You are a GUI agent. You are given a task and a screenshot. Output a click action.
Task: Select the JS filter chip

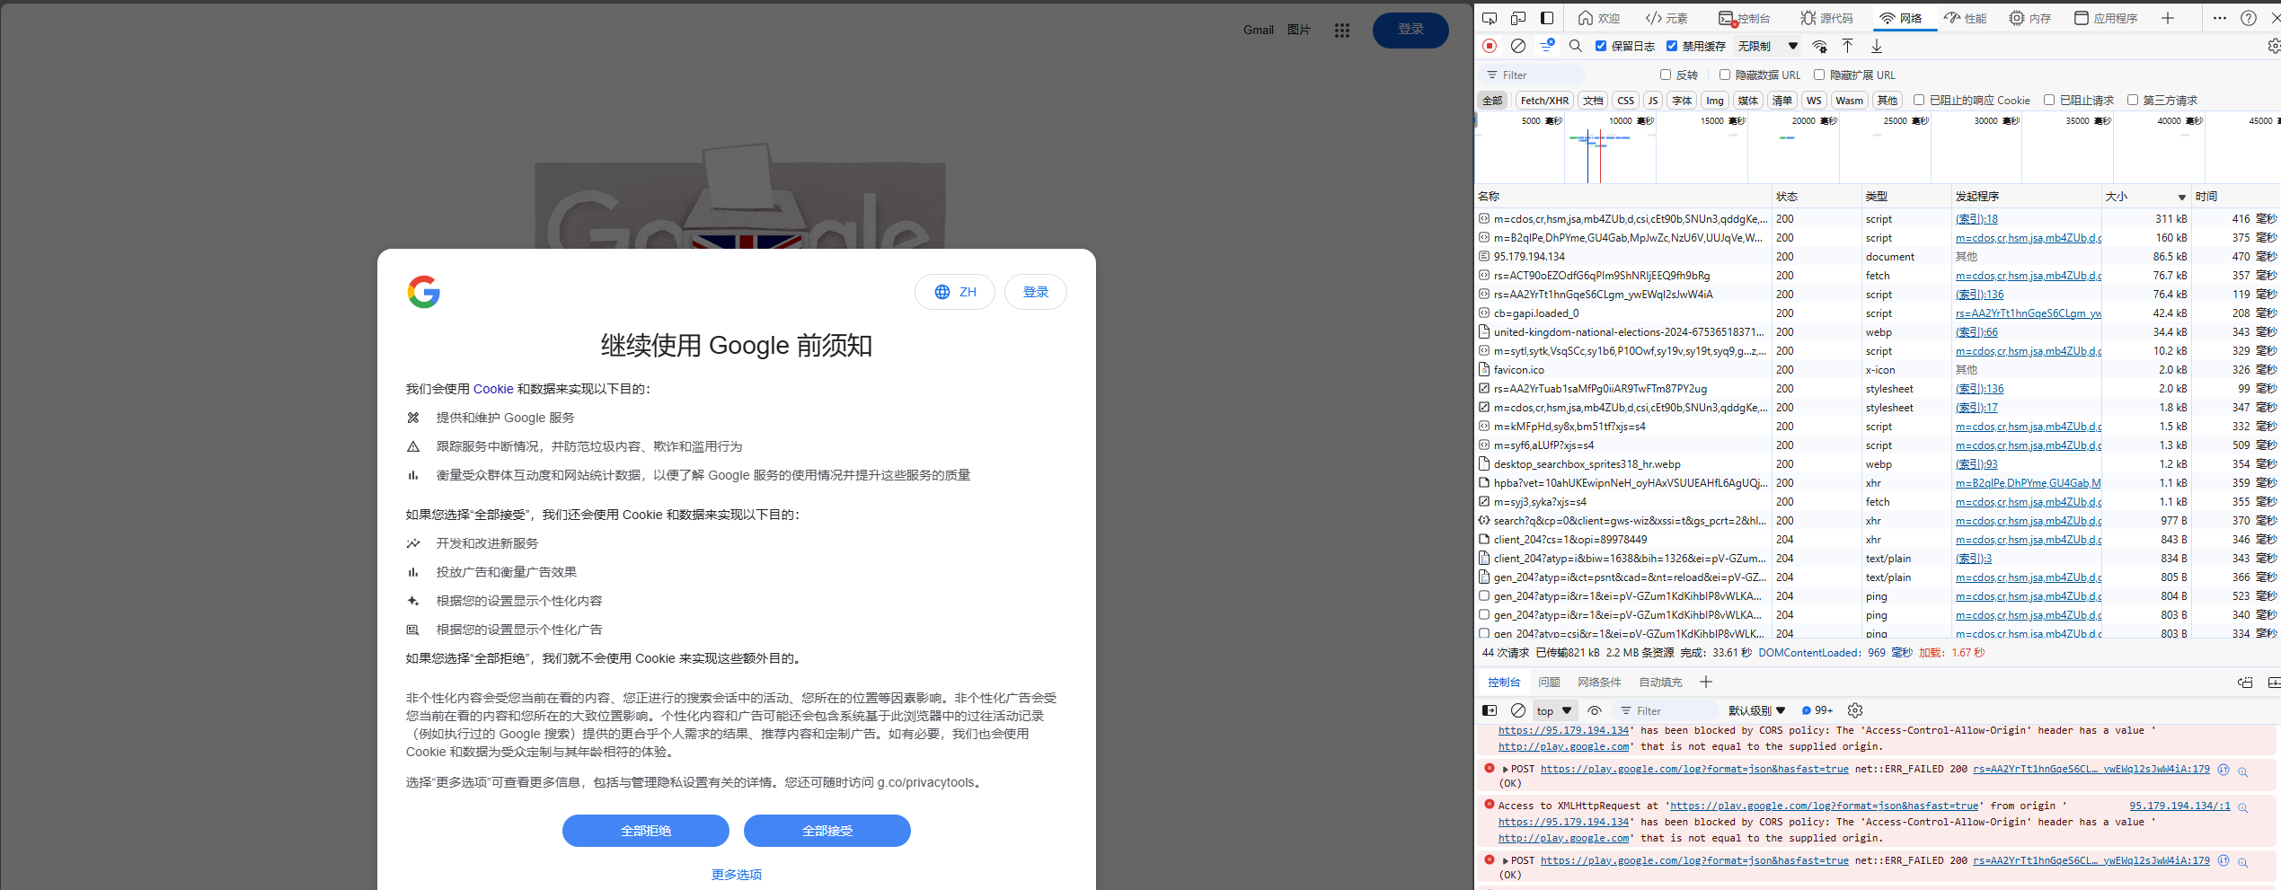point(1653,101)
